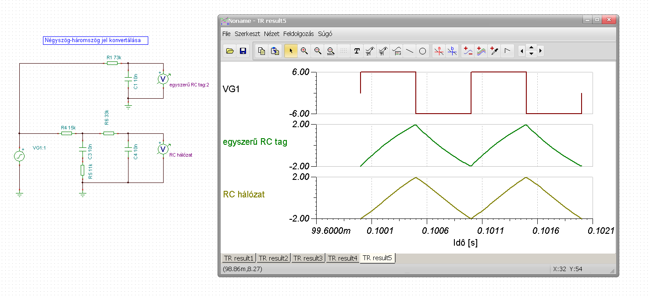The height and width of the screenshot is (297, 650).
Task: Select the C4 10n capacitor
Action: (x=128, y=150)
